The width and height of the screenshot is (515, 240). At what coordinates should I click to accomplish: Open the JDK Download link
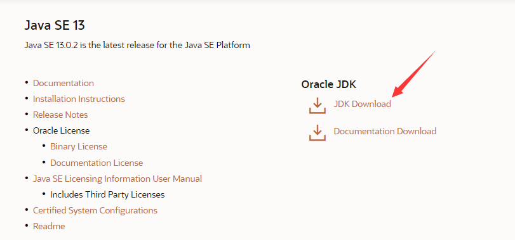[x=362, y=104]
